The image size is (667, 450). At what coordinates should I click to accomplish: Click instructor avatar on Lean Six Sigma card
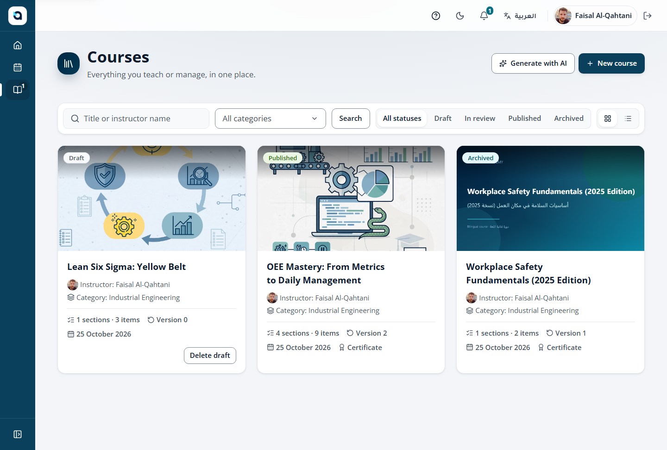(73, 285)
